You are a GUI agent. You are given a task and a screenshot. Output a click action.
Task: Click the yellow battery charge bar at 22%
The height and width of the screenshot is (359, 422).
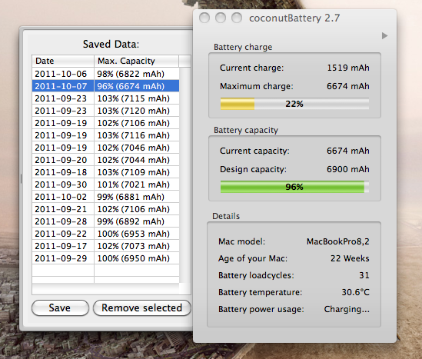[294, 104]
